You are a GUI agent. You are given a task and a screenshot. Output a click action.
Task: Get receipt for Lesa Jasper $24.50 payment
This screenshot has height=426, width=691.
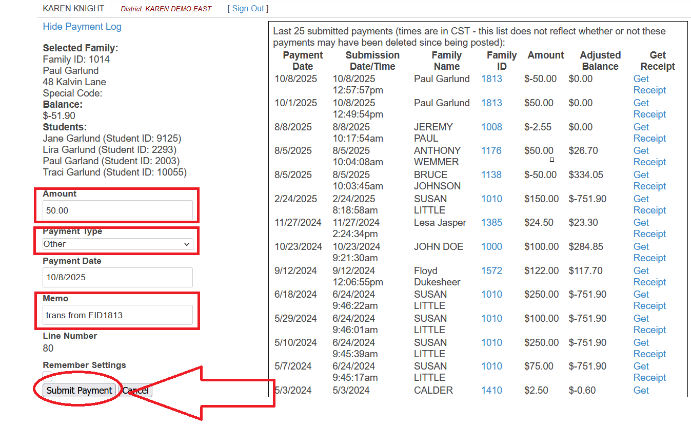click(649, 228)
